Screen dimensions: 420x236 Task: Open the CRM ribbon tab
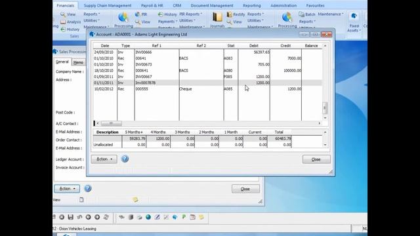coord(177,5)
